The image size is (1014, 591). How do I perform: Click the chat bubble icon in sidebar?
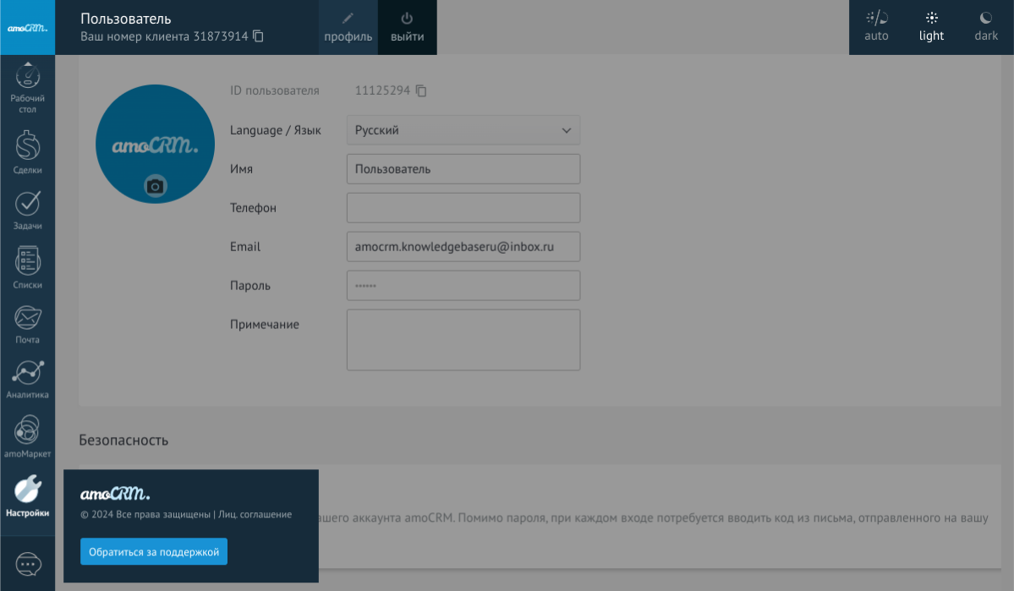(28, 564)
